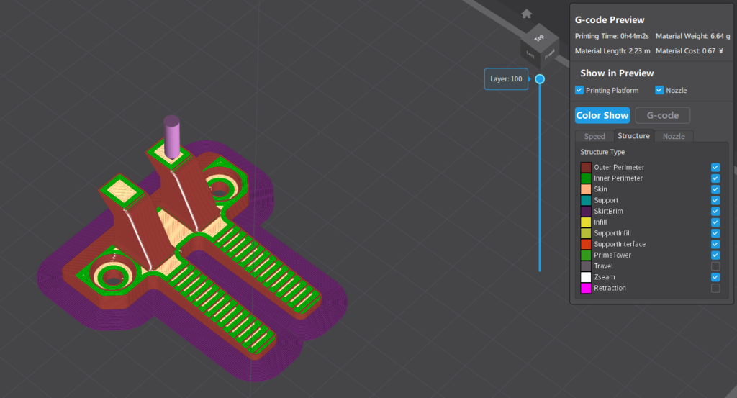
Task: Click the home view icon
Action: (x=526, y=14)
